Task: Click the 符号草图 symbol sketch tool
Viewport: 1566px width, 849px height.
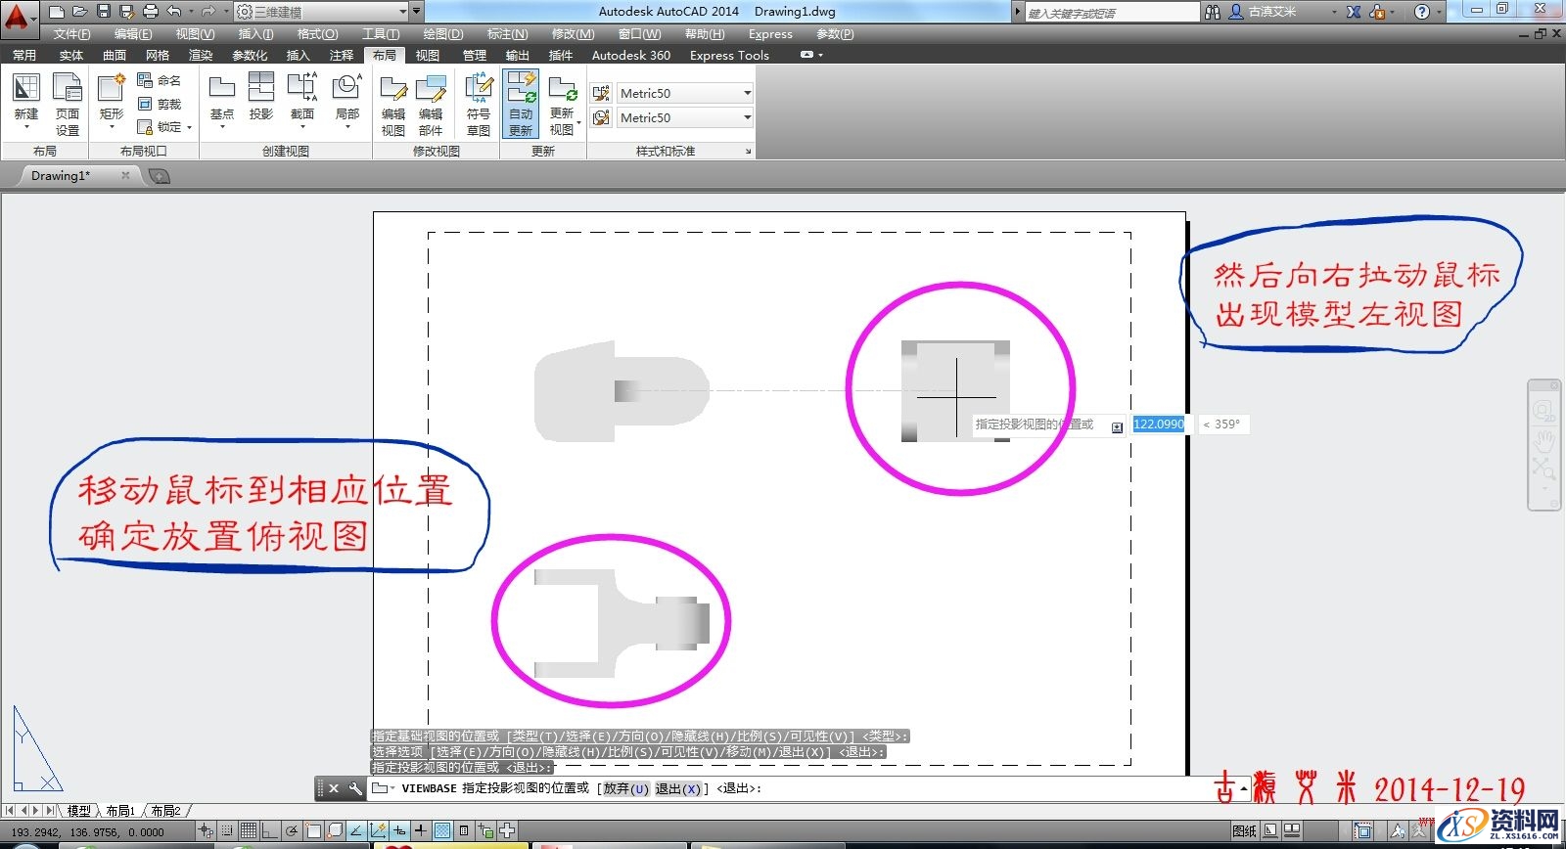Action: tap(478, 104)
